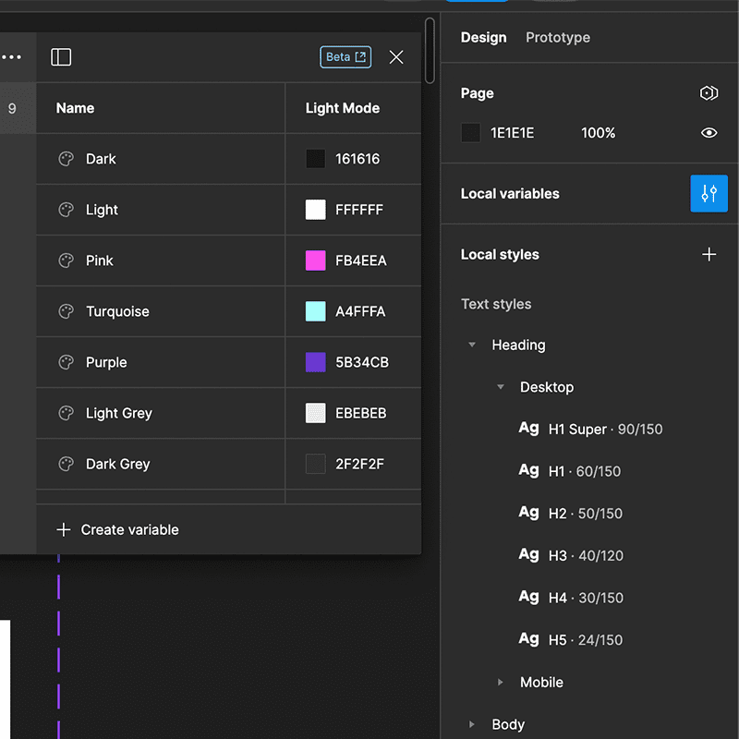Screen dimensions: 739x739
Task: Click the palette icon beside Pink variable
Action: coord(64,260)
